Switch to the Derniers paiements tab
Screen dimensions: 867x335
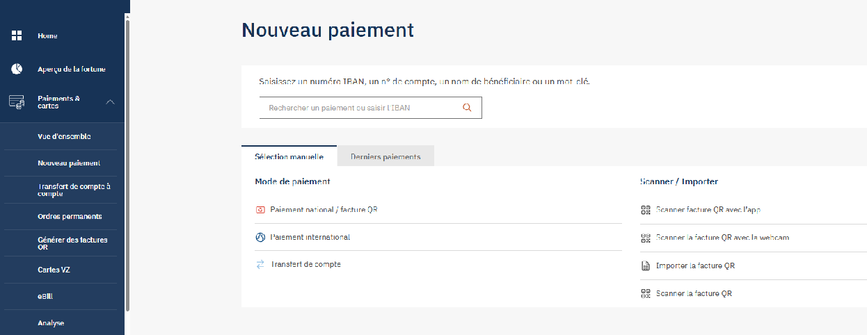click(385, 156)
